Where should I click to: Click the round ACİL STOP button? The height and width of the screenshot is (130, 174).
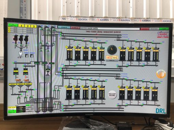point(112,94)
